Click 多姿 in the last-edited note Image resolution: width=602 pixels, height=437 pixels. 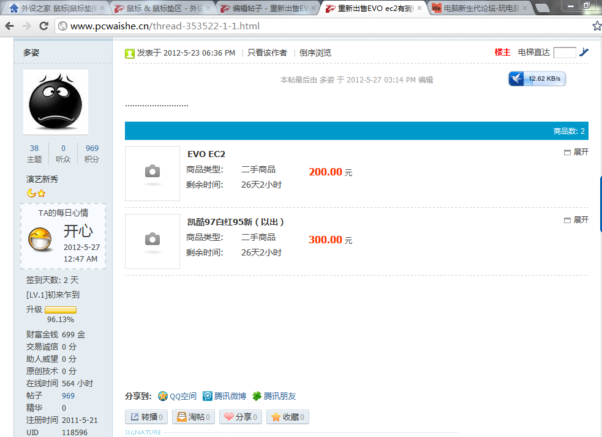click(x=327, y=79)
